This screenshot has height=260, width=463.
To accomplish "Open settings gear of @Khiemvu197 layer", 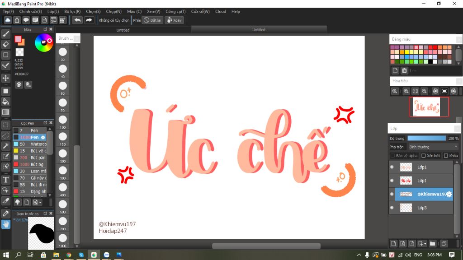I will pos(449,194).
